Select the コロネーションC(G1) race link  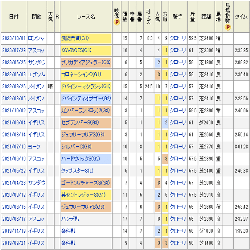point(81,74)
